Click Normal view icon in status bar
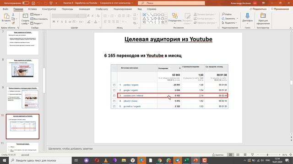 (x=231, y=155)
